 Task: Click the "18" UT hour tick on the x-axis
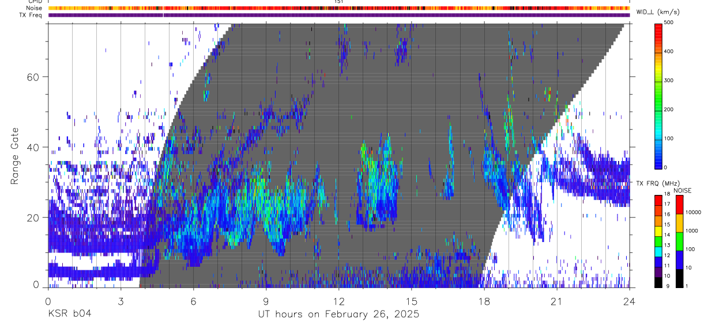click(x=484, y=301)
